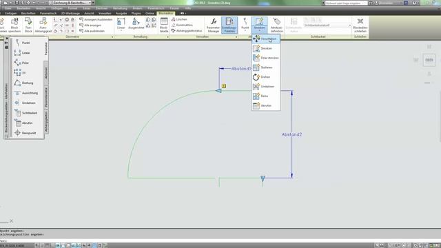
Task: Switch to Parametersätze palette tab
Action: 46,97
